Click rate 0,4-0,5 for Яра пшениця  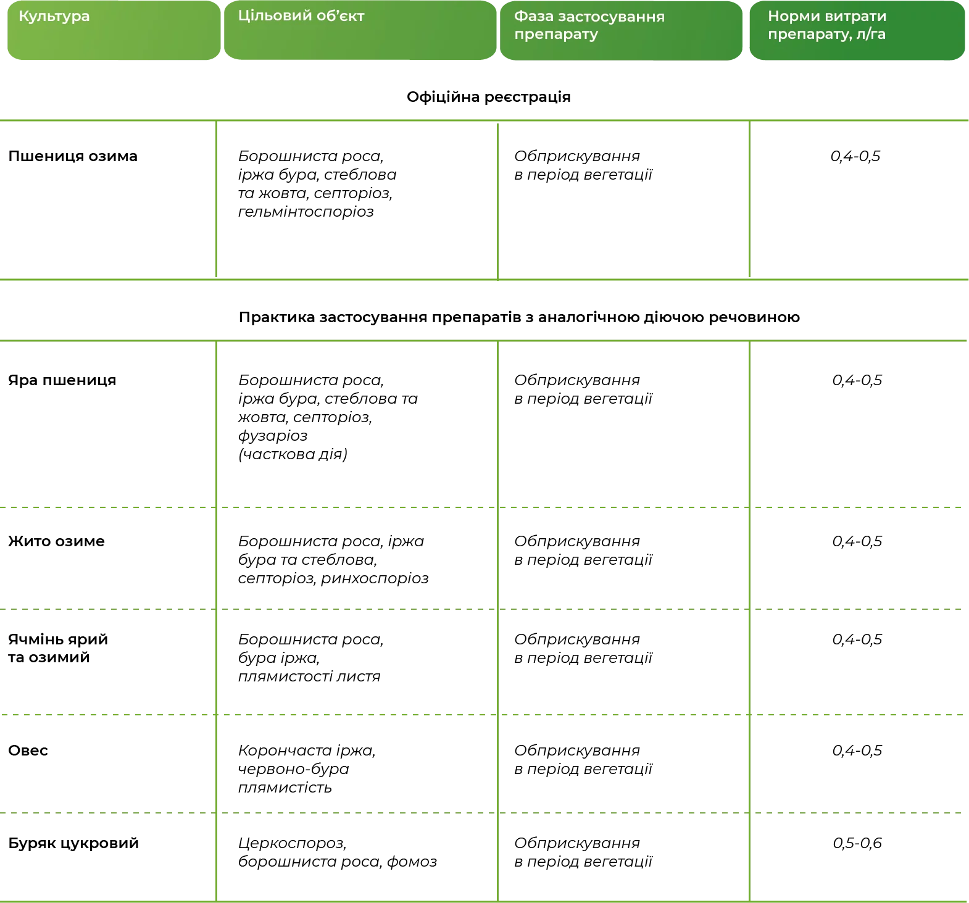click(857, 380)
